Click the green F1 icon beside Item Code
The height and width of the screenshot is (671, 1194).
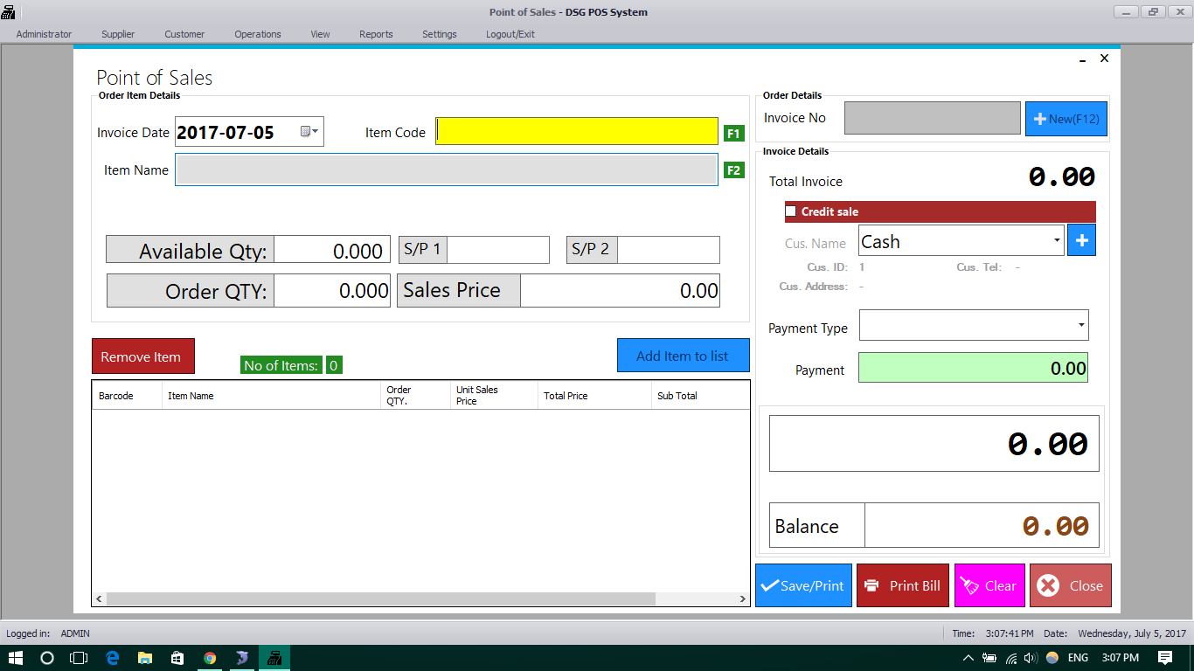[733, 132]
